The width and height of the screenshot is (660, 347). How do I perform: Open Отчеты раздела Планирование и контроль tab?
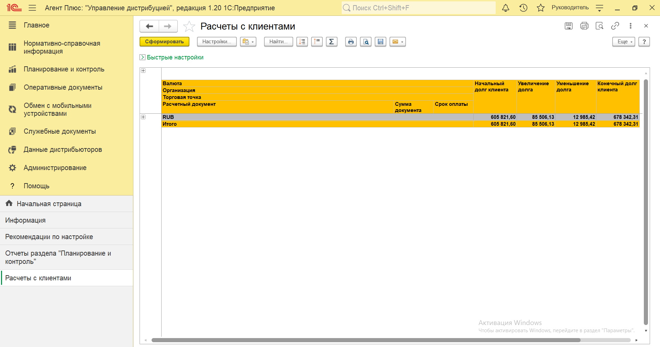[67, 257]
